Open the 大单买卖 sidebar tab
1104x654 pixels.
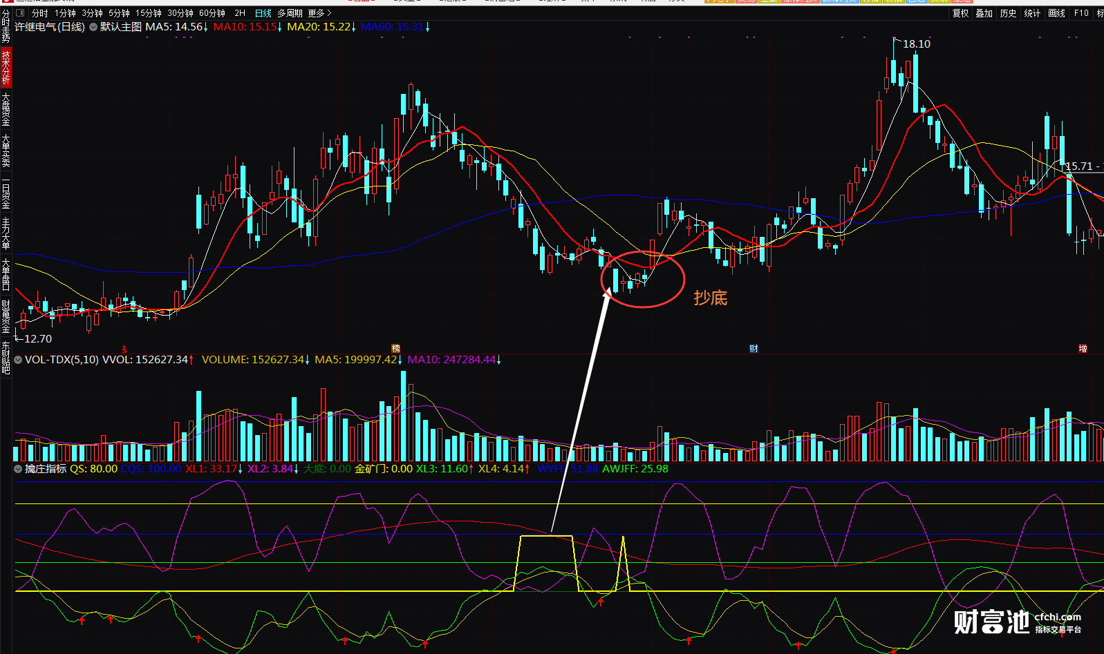[6, 151]
